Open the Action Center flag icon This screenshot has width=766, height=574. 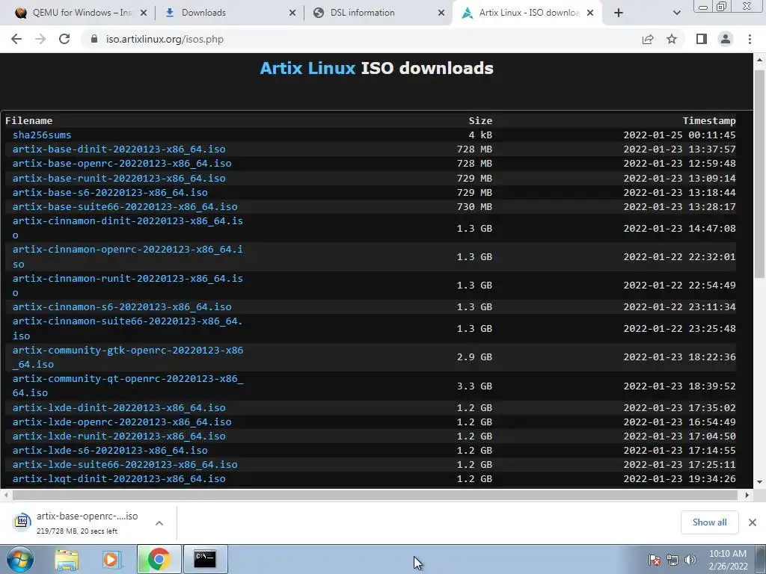coord(655,560)
